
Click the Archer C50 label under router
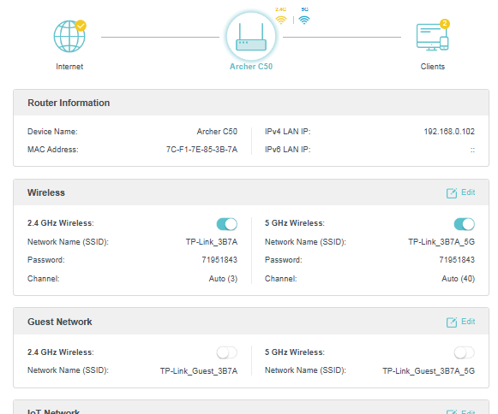pos(251,67)
